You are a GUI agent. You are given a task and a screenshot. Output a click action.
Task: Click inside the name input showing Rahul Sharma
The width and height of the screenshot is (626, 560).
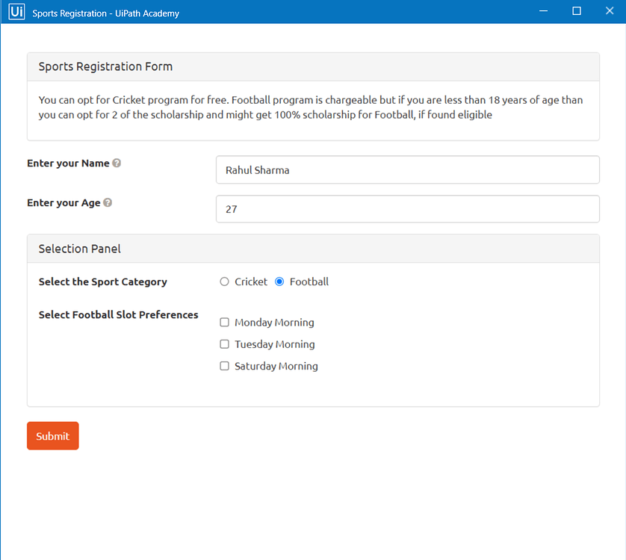(x=407, y=169)
